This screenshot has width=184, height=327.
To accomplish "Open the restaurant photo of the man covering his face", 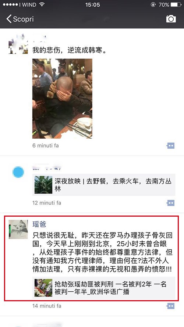I will pyautogui.click(x=62, y=99).
